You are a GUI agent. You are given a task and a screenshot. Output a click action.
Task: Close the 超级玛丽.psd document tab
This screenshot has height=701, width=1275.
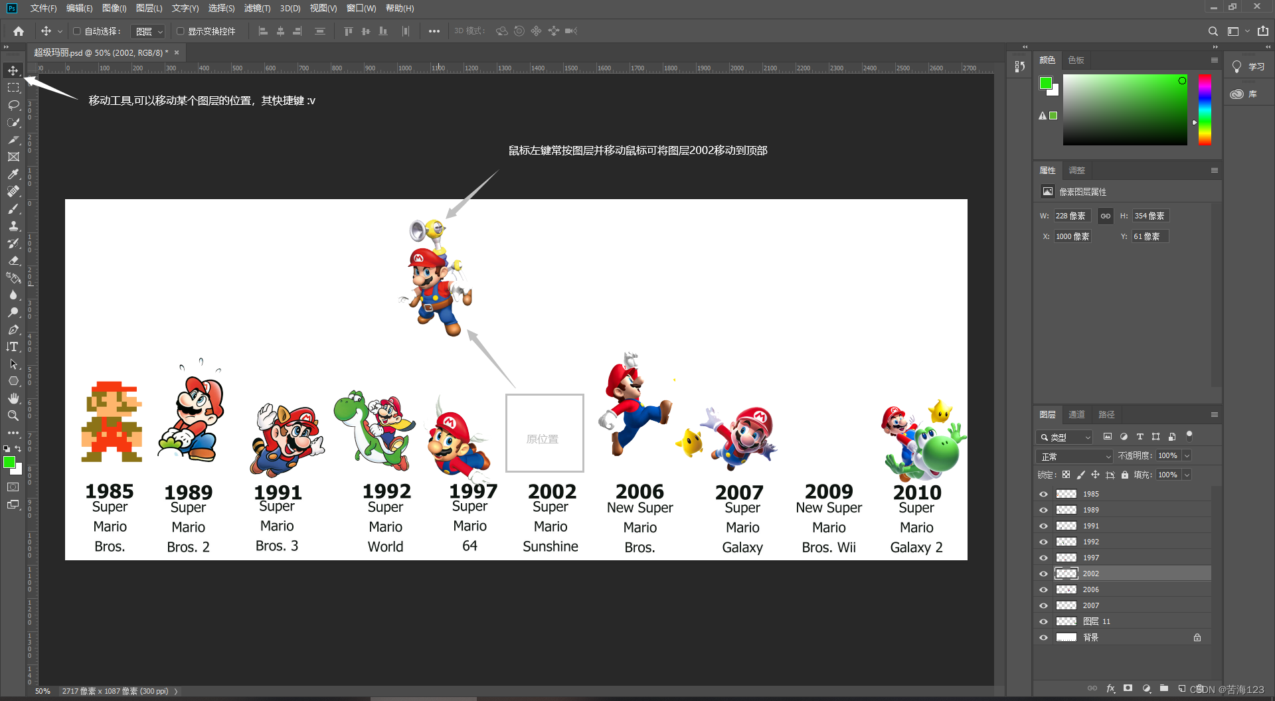(x=177, y=52)
